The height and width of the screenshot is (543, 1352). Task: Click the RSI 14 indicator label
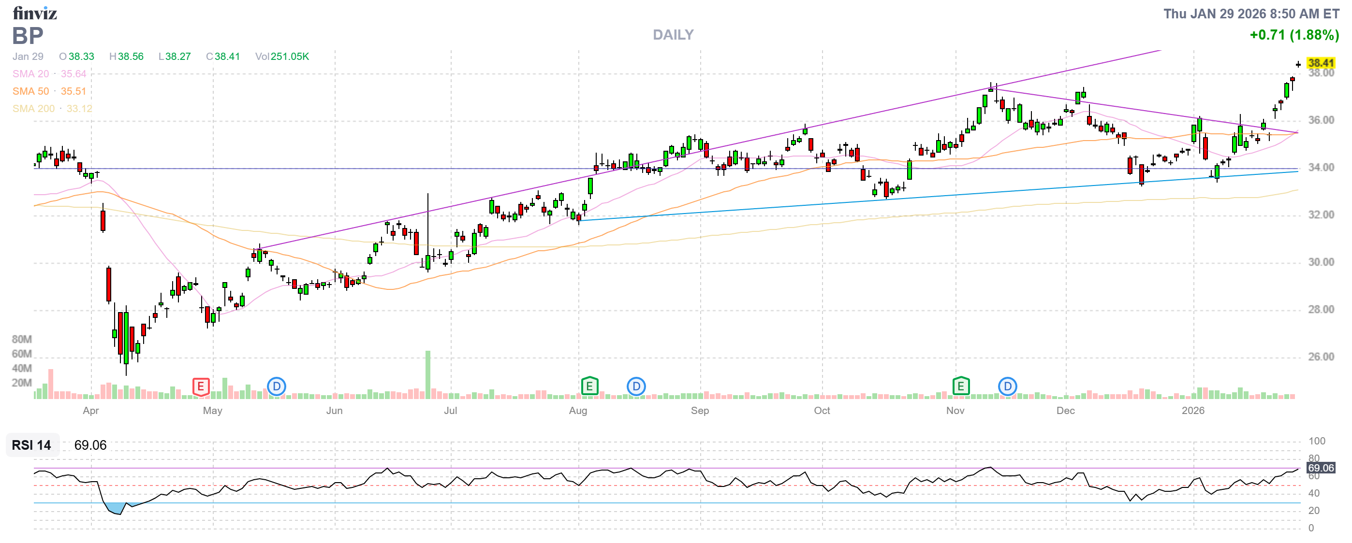[x=31, y=445]
